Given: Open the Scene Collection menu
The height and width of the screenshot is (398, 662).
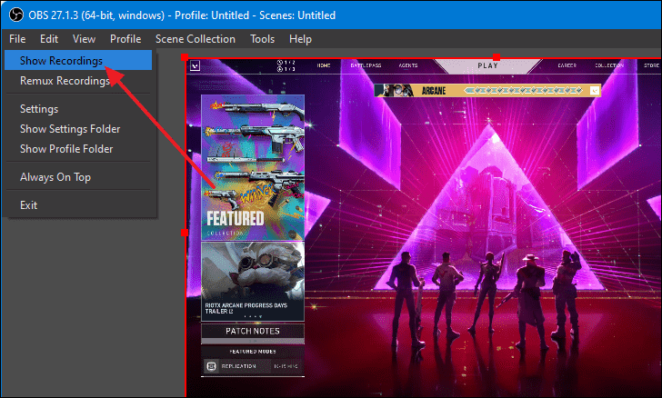Looking at the screenshot, I should pyautogui.click(x=195, y=39).
